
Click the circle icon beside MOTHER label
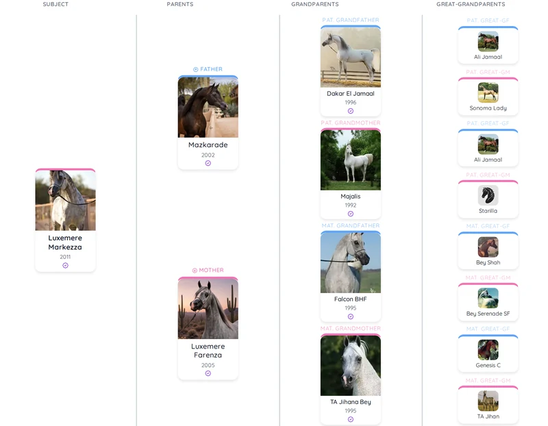pyautogui.click(x=195, y=271)
